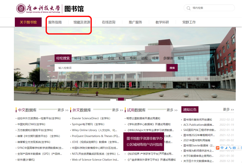Screen dimensions: 242x166
Task: Click the Guangxi University emblem logo
Action: point(21,8)
